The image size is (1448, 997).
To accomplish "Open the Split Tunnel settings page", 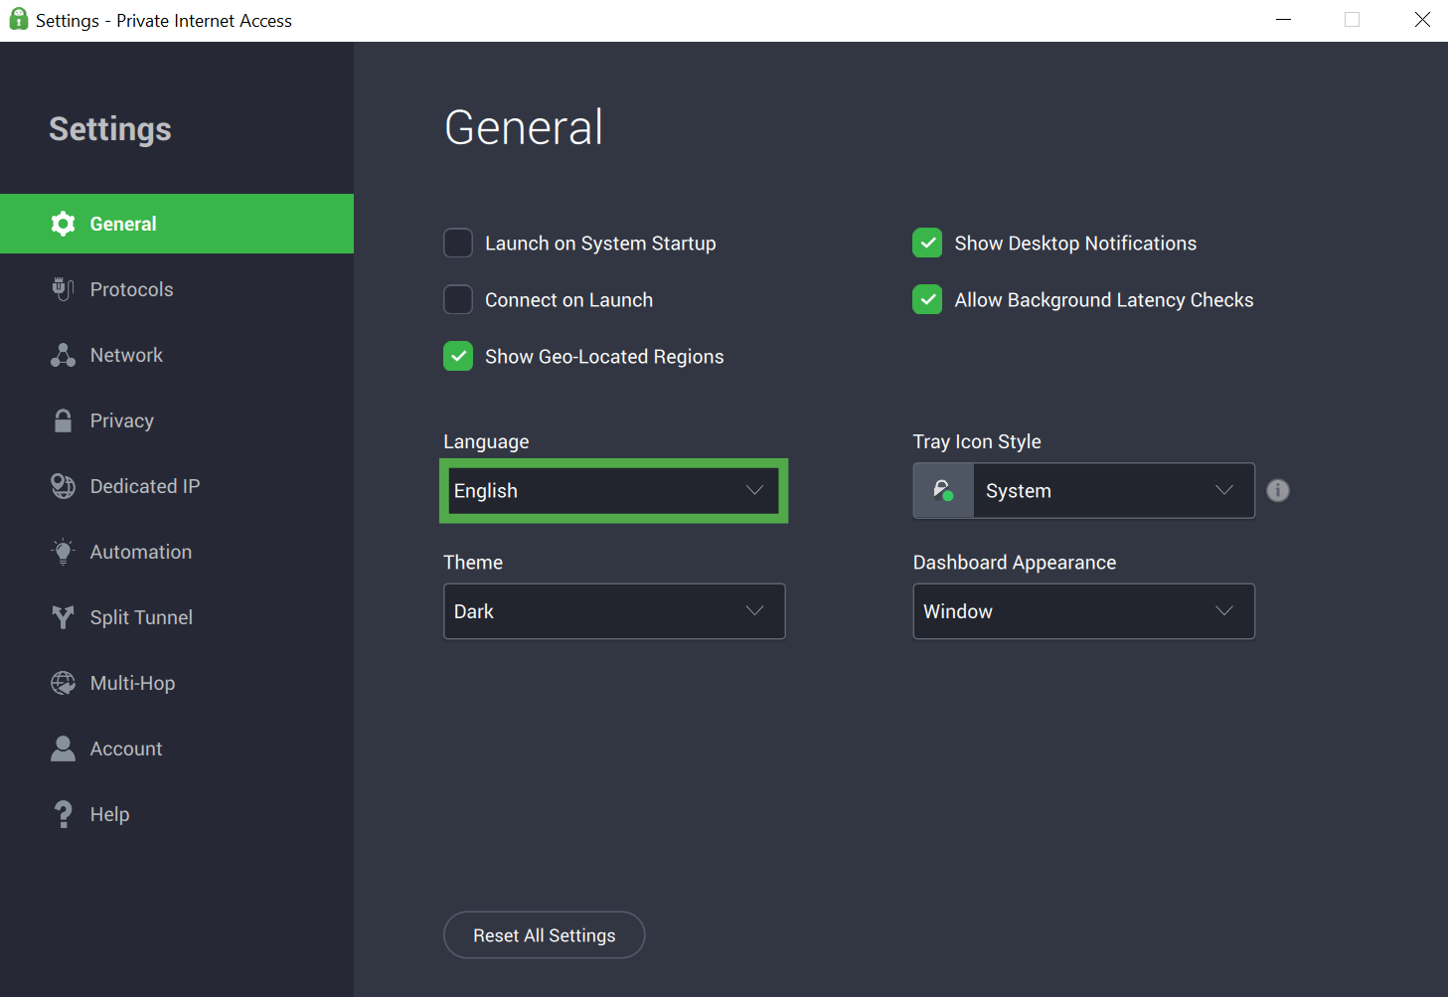I will coord(177,617).
